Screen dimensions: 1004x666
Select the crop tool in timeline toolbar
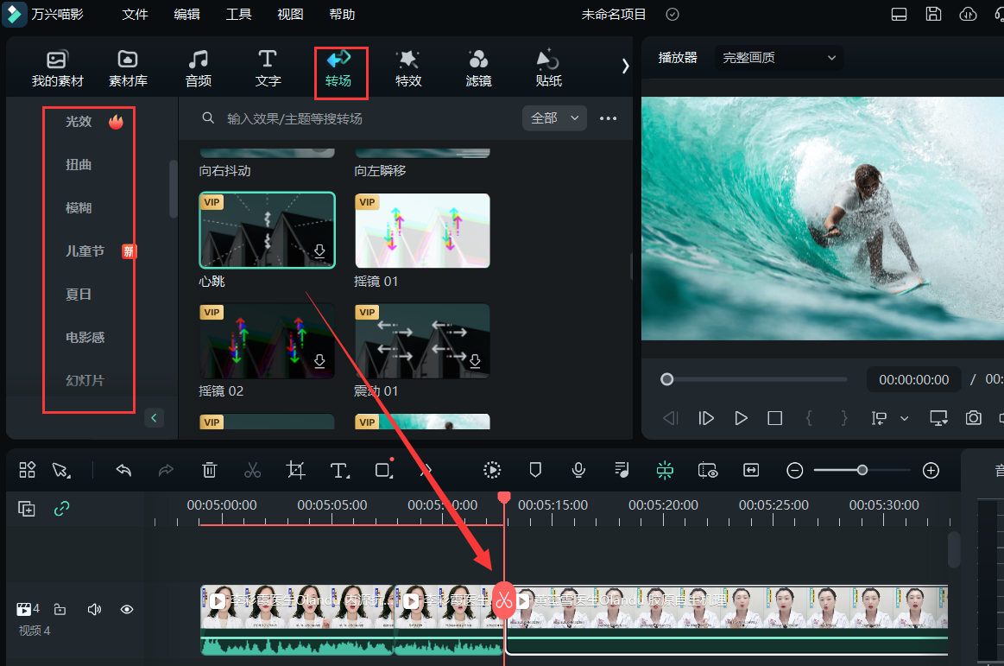[296, 470]
